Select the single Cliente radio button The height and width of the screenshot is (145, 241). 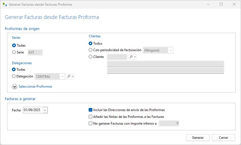pyautogui.click(x=91, y=57)
